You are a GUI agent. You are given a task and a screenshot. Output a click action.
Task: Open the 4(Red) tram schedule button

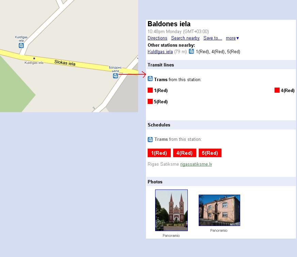click(184, 153)
